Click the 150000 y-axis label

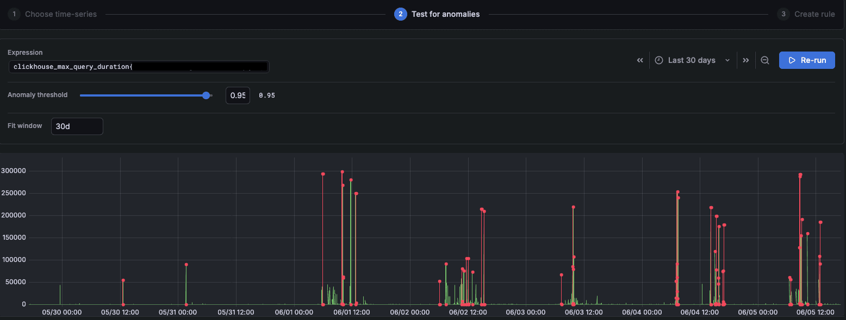pyautogui.click(x=13, y=238)
